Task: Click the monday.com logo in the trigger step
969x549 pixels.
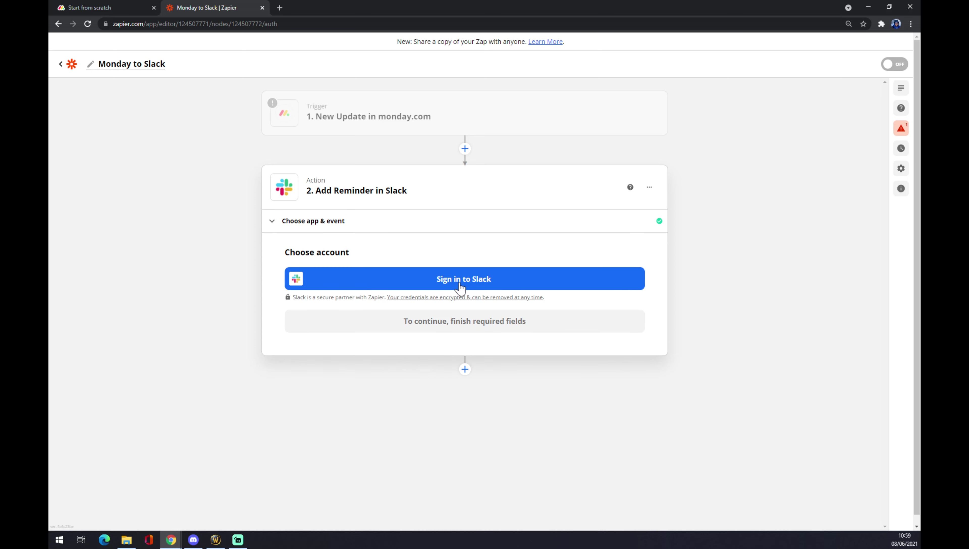Action: tap(284, 113)
